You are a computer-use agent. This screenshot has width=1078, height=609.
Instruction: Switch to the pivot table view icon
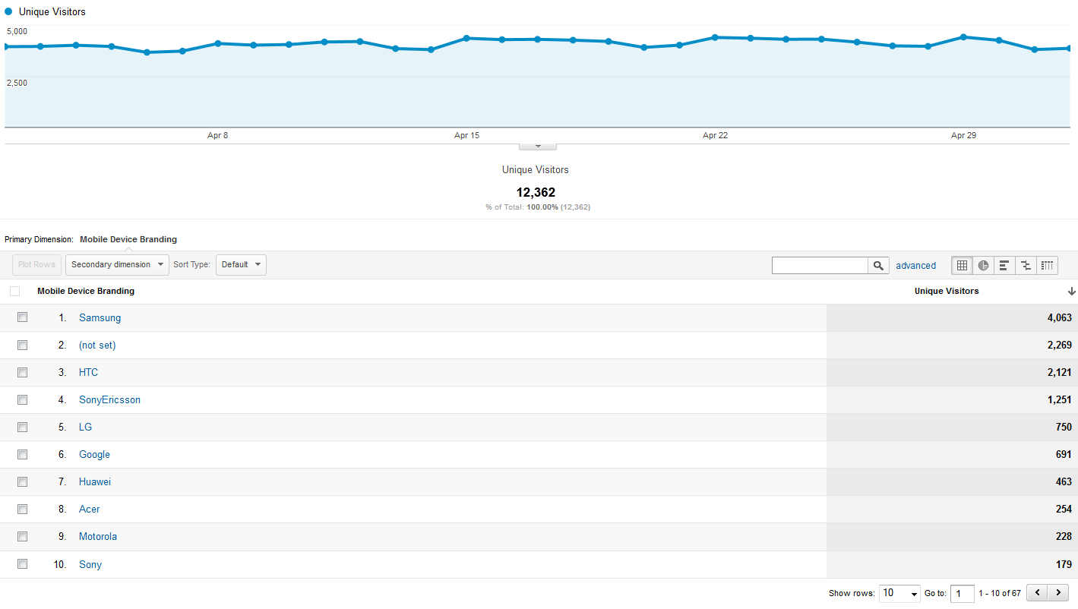click(x=1048, y=265)
